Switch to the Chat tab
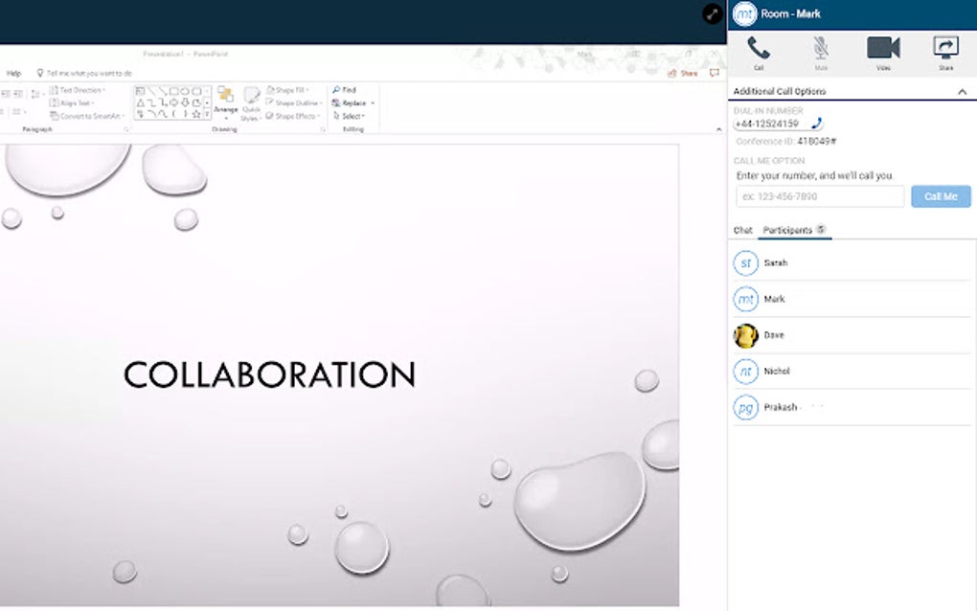The image size is (977, 611). [741, 230]
